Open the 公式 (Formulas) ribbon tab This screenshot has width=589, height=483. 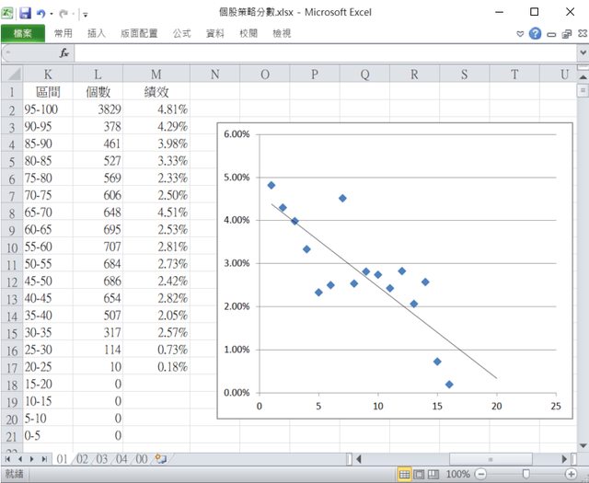(181, 33)
